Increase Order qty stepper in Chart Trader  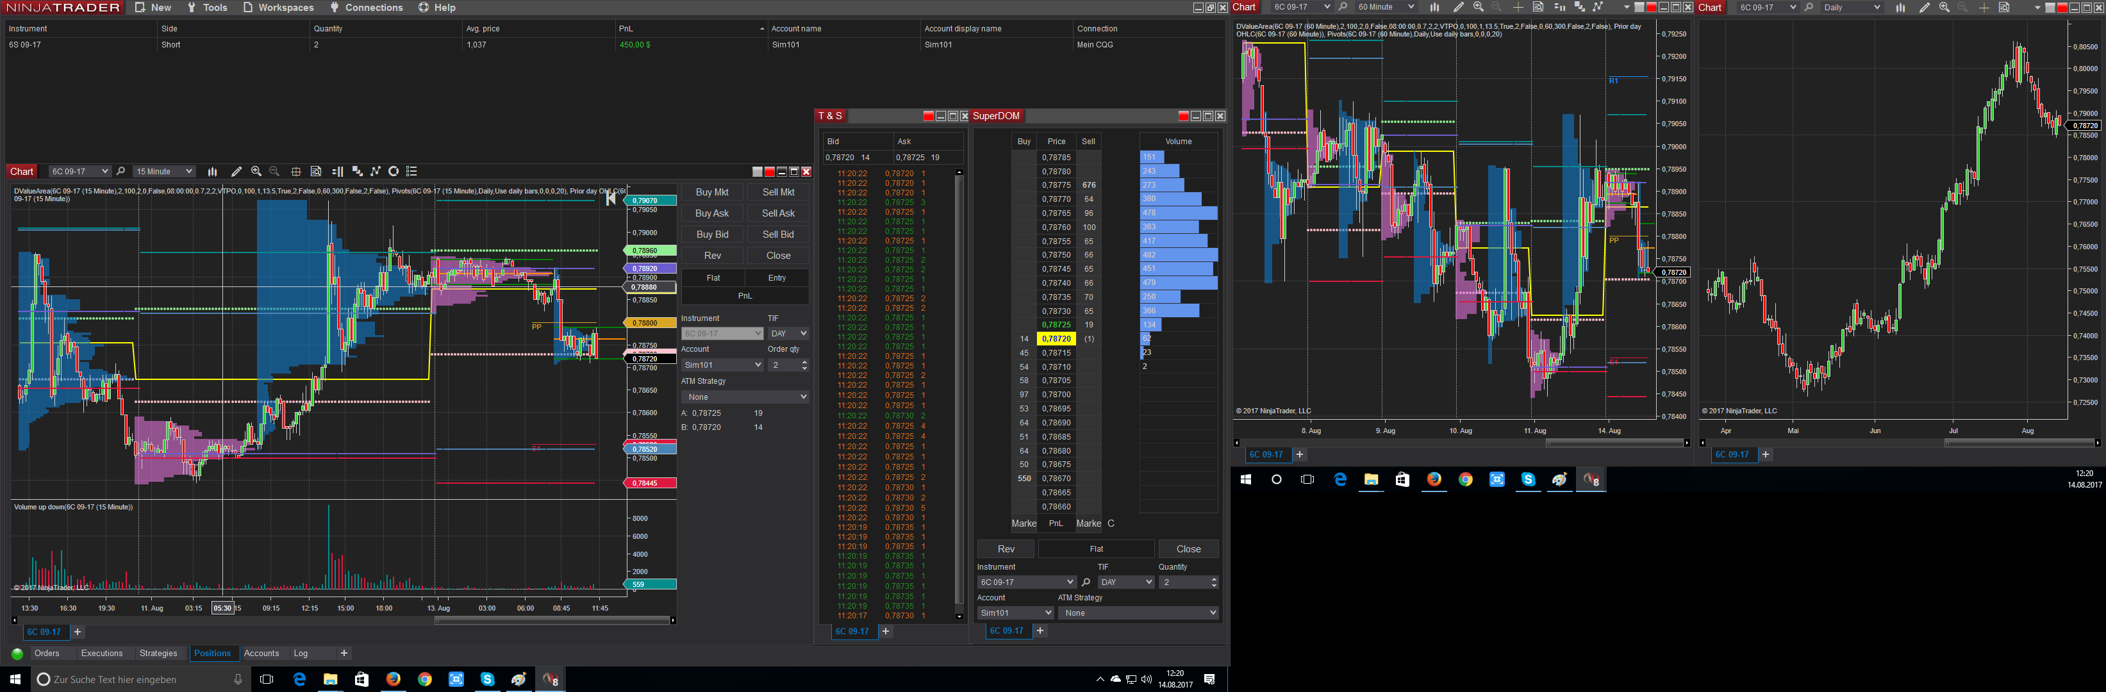(x=804, y=362)
